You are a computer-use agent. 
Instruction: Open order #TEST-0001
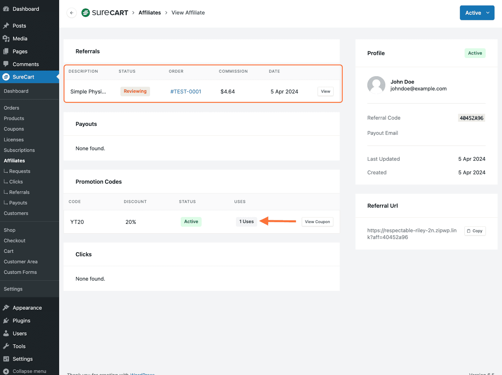(185, 91)
